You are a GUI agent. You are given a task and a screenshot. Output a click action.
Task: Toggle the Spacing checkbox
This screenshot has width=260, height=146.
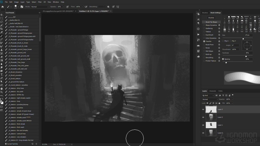click(x=223, y=59)
